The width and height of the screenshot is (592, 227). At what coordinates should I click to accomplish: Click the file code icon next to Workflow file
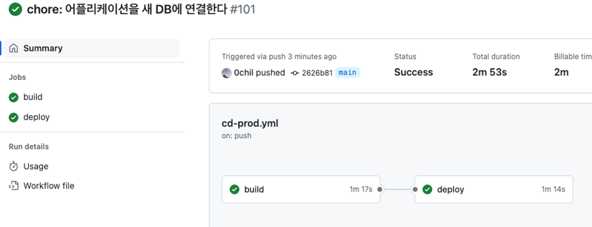coord(13,186)
